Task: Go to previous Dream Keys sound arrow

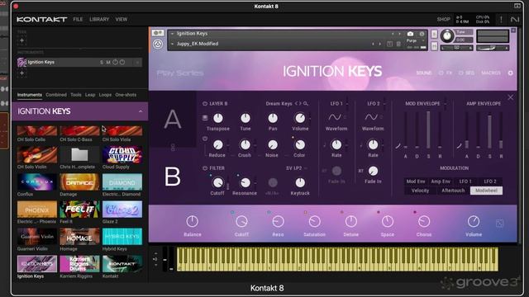Action: (x=296, y=104)
